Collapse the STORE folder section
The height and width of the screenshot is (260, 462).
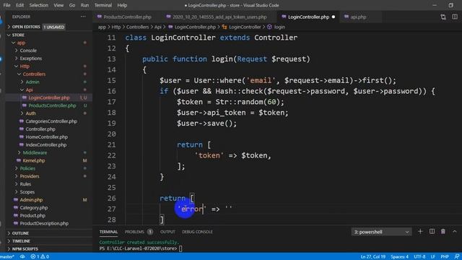(x=18, y=35)
